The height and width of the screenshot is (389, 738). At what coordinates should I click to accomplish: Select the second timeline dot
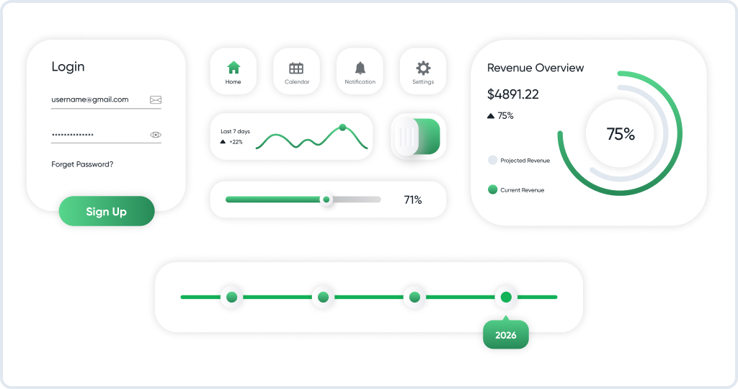[x=323, y=297]
